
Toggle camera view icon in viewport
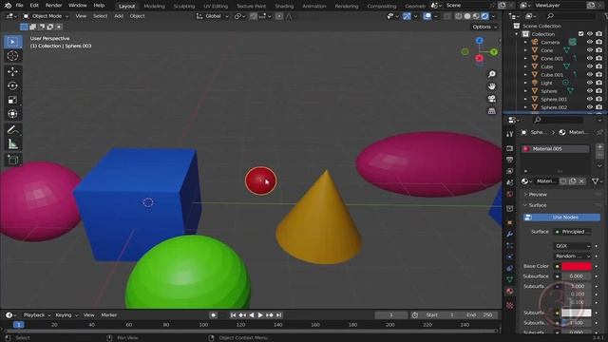[492, 99]
